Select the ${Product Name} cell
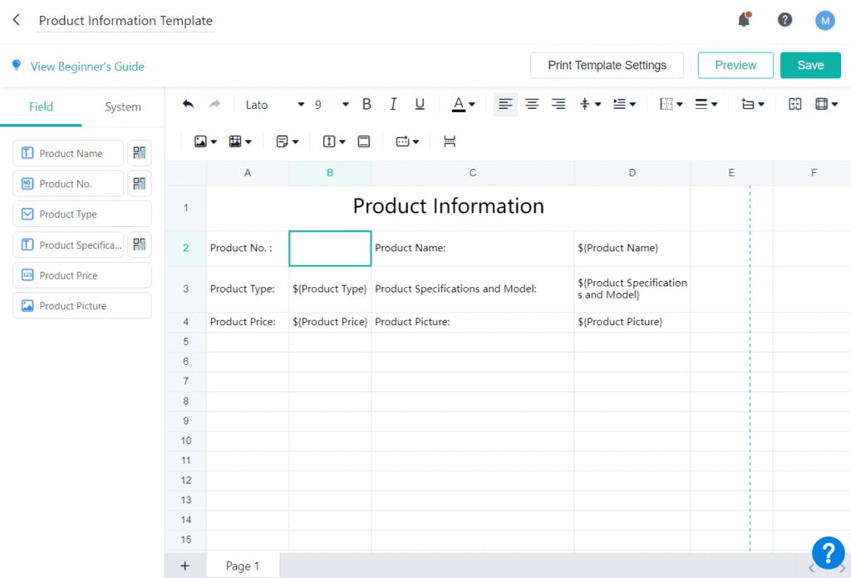This screenshot has width=851, height=578. (632, 248)
